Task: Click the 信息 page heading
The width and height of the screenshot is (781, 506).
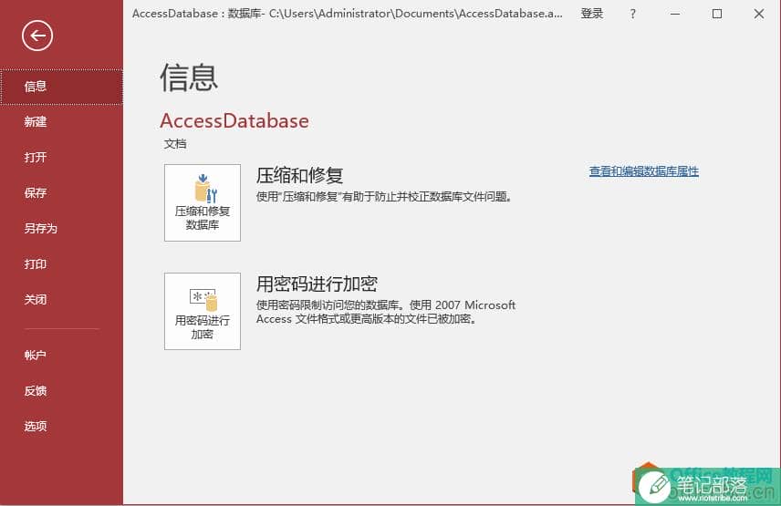Action: coord(189,77)
